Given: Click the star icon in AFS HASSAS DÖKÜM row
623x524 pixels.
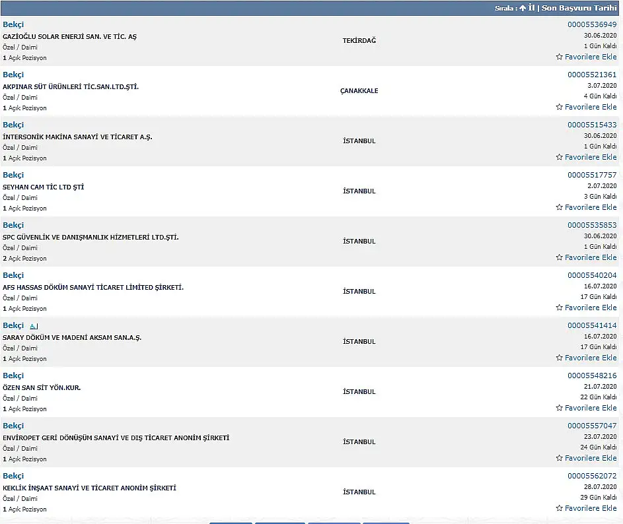Looking at the screenshot, I should click(x=559, y=308).
